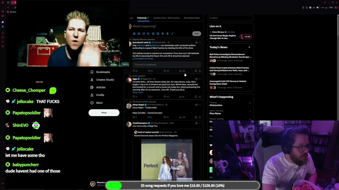Viewport: 339px width, 190px height.
Task: Open x.com/aidannonx link in post
Action: [x=143, y=59]
